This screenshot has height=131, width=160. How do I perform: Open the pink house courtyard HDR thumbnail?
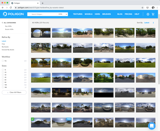tap(83, 33)
